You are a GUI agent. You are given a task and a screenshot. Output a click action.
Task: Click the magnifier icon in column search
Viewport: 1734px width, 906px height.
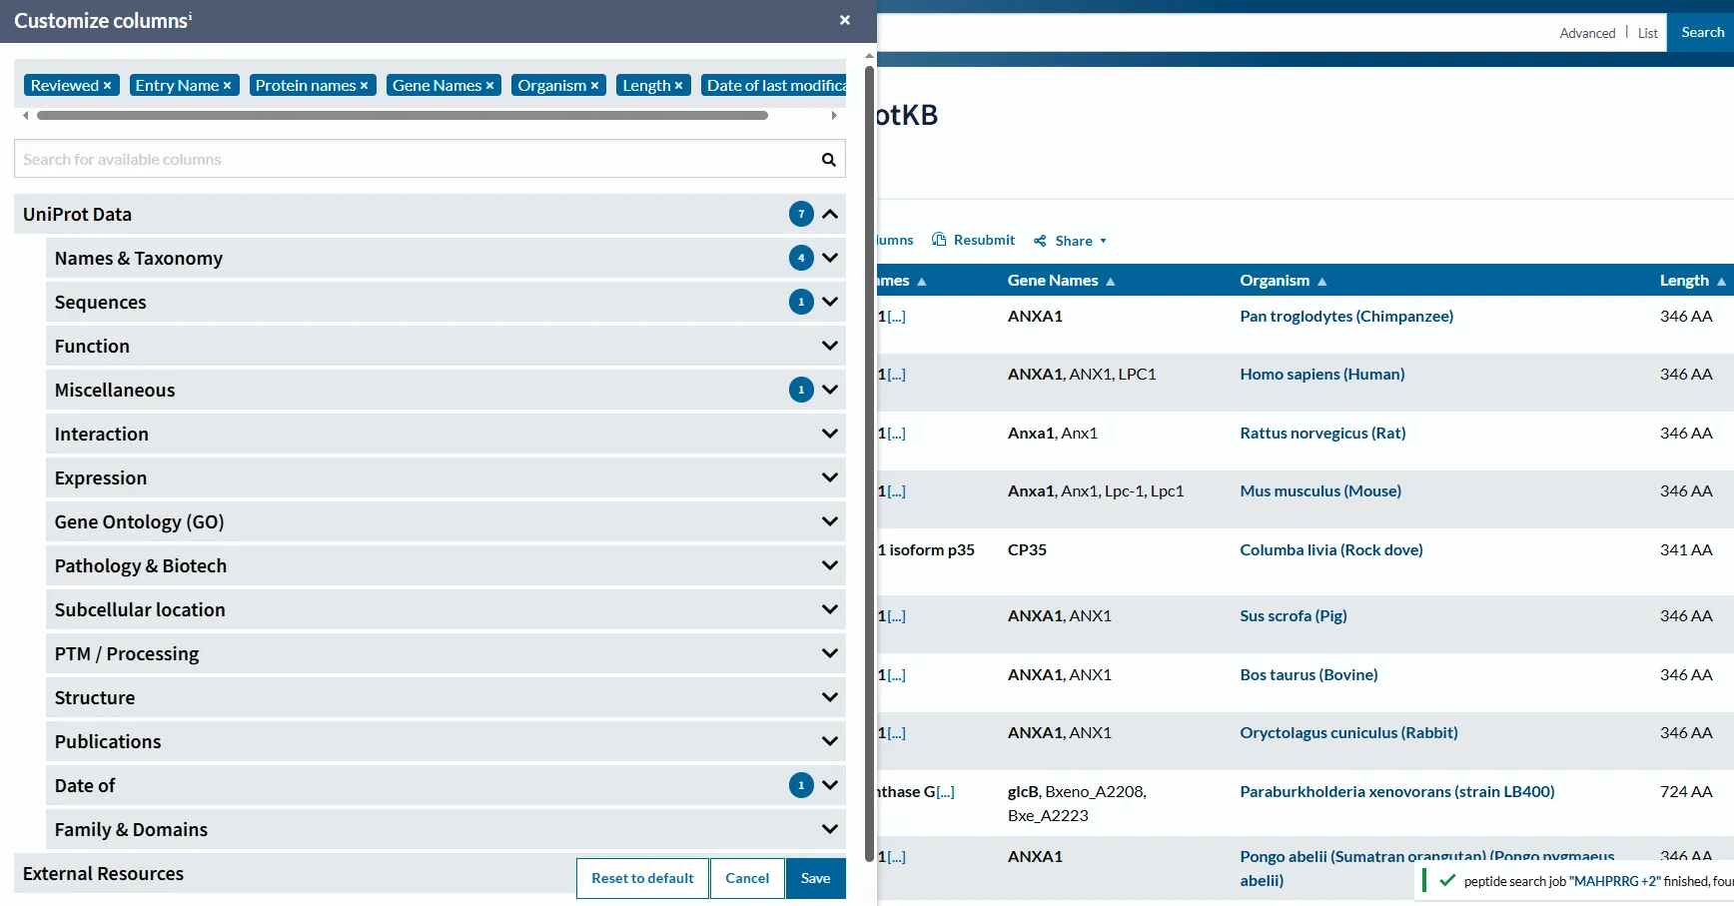coord(828,160)
